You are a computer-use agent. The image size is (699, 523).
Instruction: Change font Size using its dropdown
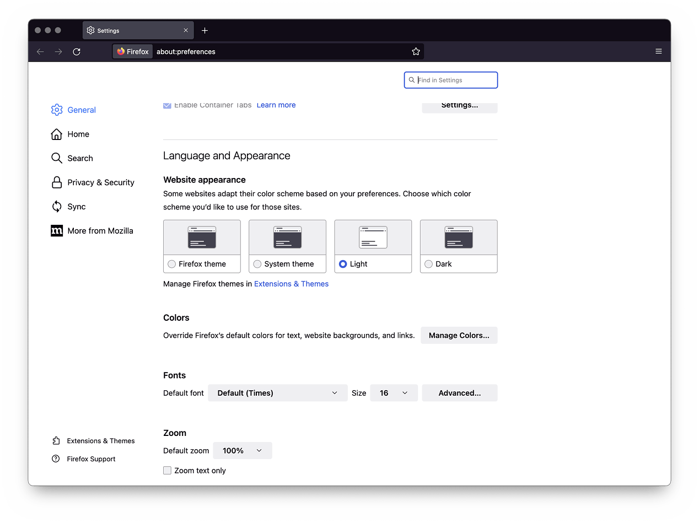coord(394,393)
